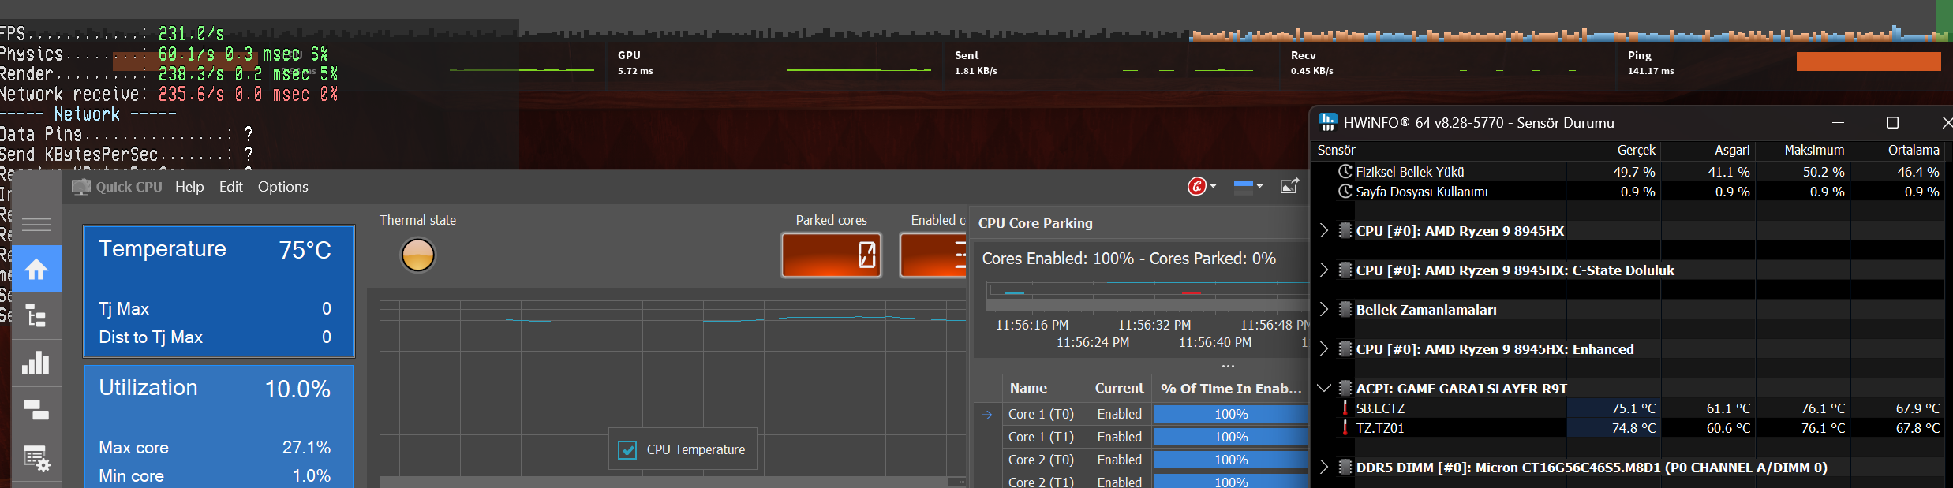This screenshot has width=1953, height=488.
Task: Click the HWiNFO app icon in title bar
Action: click(1328, 122)
